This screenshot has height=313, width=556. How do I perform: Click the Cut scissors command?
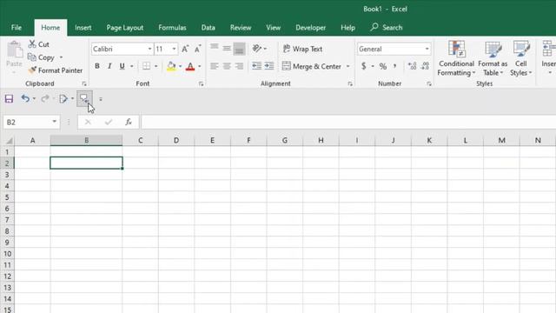38,44
